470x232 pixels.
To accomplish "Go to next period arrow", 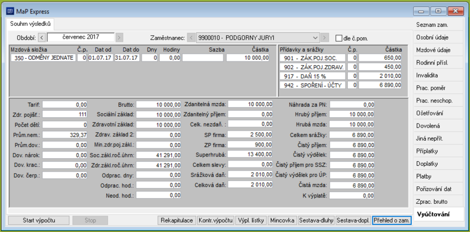I will point(119,37).
